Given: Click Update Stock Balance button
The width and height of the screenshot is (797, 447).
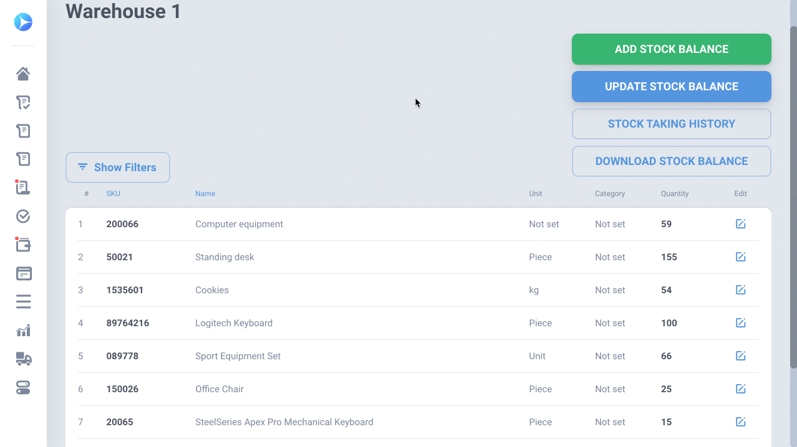Looking at the screenshot, I should coord(672,87).
